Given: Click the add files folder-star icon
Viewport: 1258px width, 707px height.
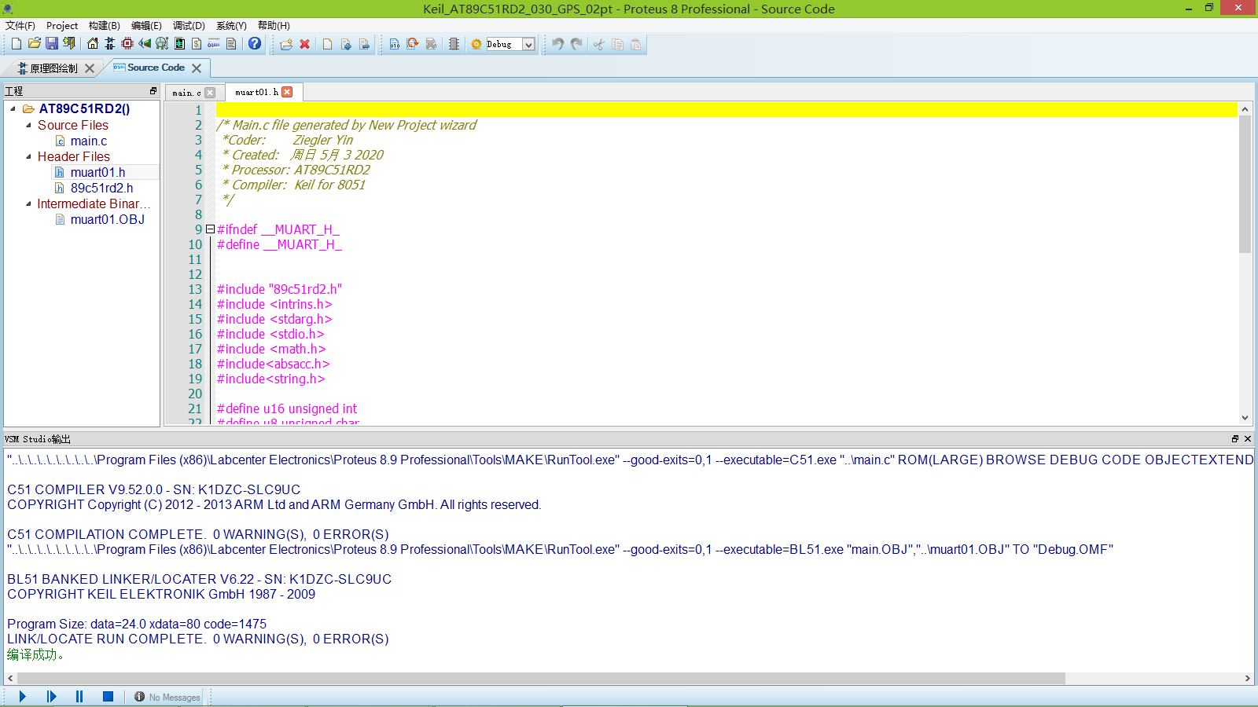Looking at the screenshot, I should click(x=286, y=44).
